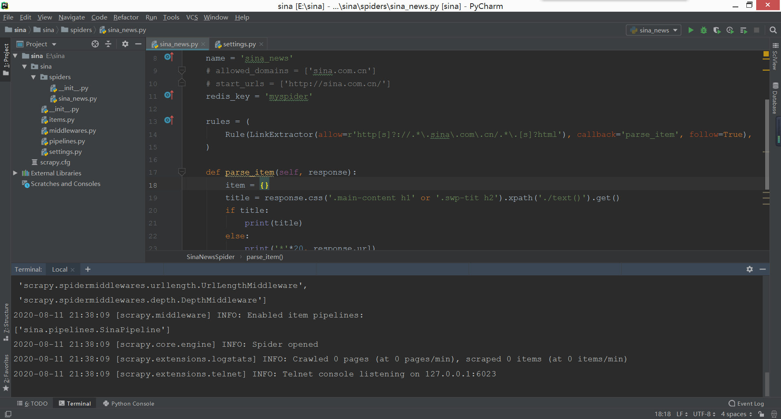Open the Database side panel
The width and height of the screenshot is (781, 419).
click(775, 98)
